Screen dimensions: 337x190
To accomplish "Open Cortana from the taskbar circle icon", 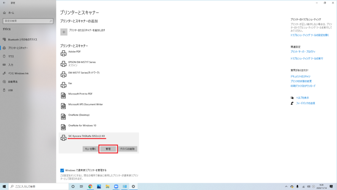I will (73, 187).
